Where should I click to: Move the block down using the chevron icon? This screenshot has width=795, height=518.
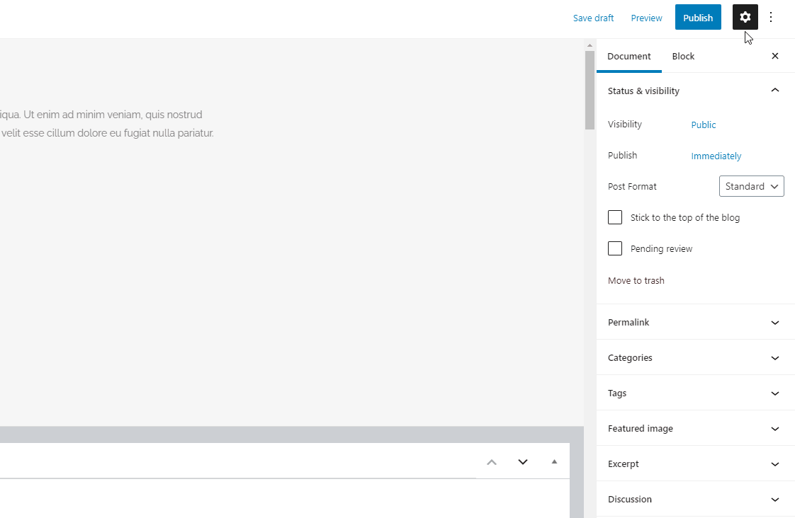click(x=522, y=461)
